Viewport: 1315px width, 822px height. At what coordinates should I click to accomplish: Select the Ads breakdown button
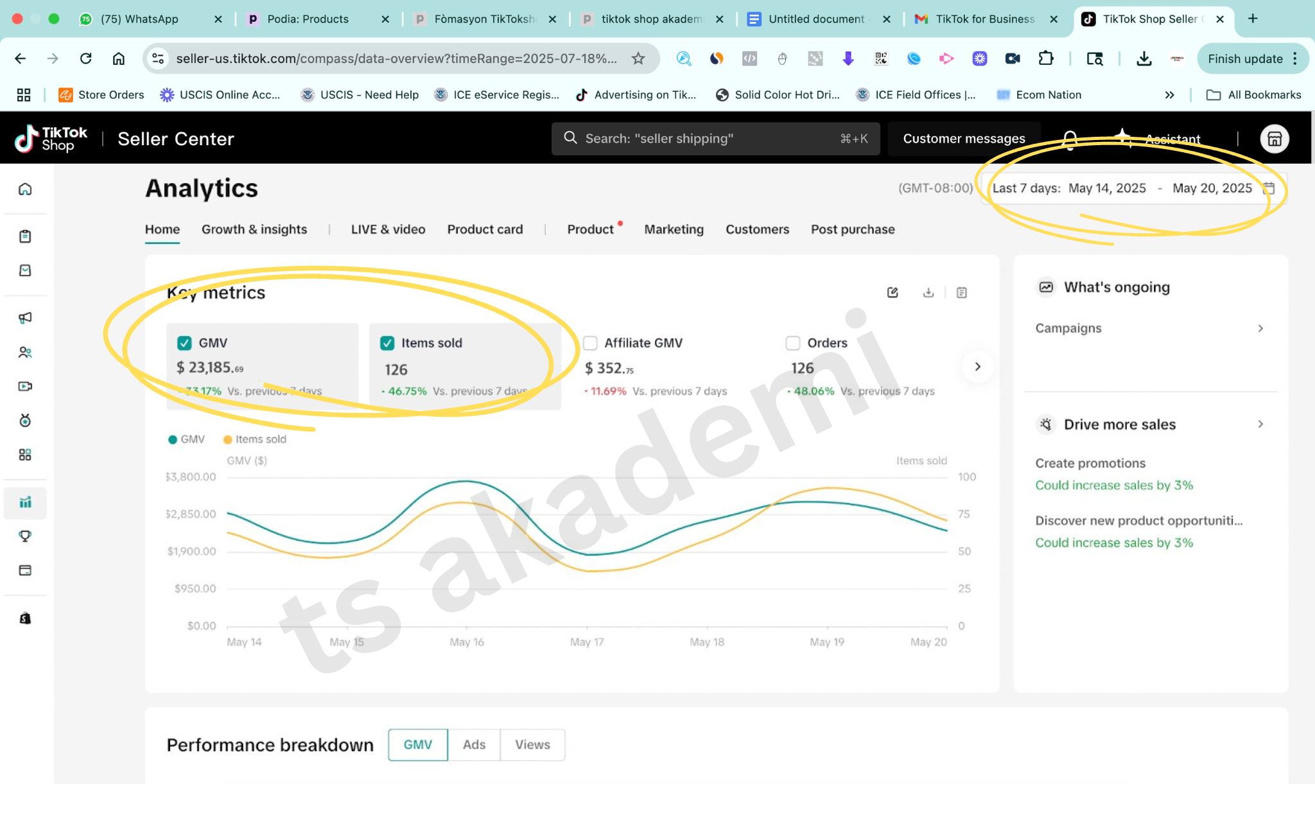(x=474, y=744)
